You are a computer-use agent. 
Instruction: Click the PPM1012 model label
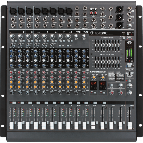point(100,33)
